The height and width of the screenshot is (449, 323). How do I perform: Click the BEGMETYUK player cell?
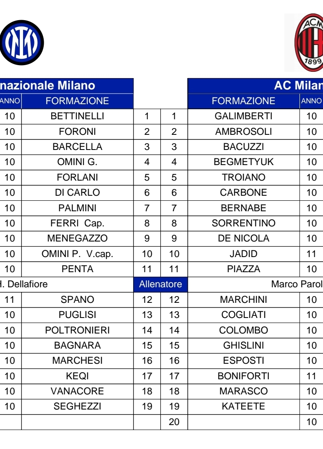point(244,162)
